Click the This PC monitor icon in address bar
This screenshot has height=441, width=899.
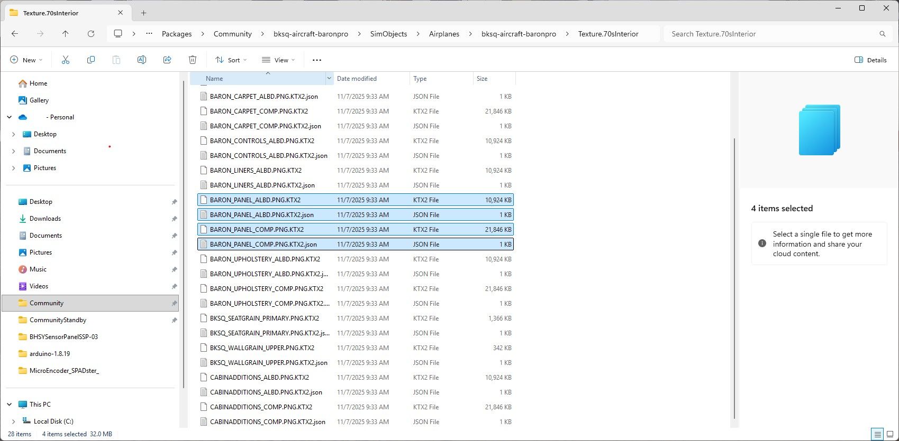point(118,34)
